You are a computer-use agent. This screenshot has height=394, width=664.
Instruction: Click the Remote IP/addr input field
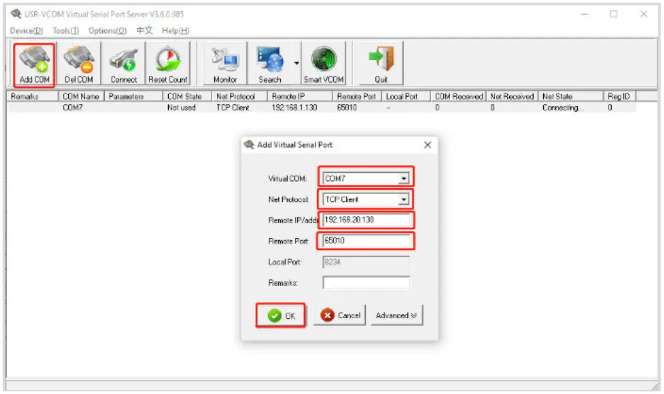366,220
